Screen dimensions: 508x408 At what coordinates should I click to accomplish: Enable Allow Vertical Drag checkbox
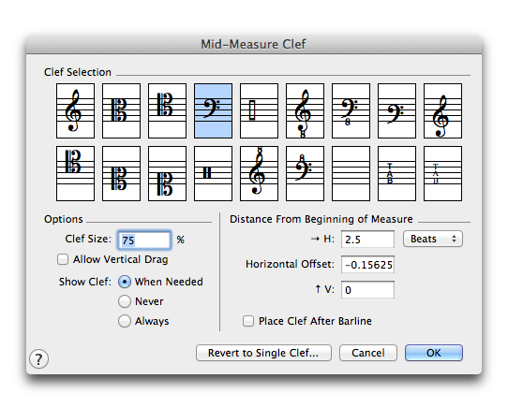(x=63, y=259)
